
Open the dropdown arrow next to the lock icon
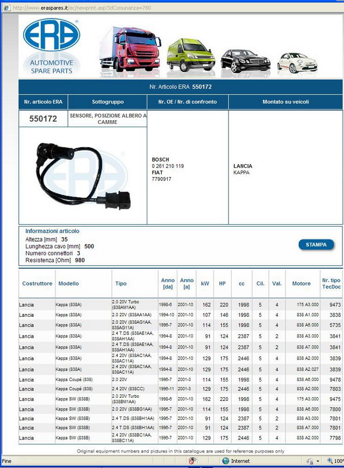(x=318, y=461)
